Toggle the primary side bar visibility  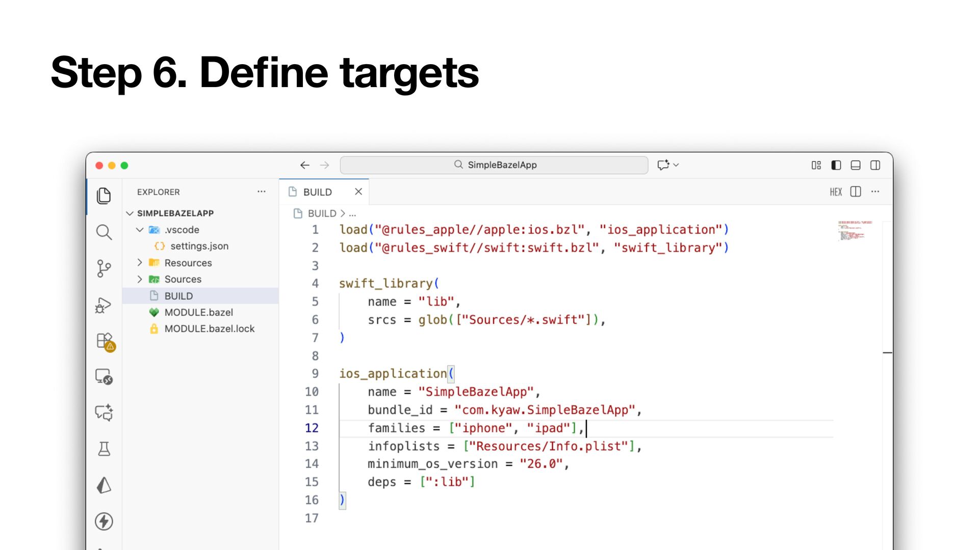(x=836, y=165)
